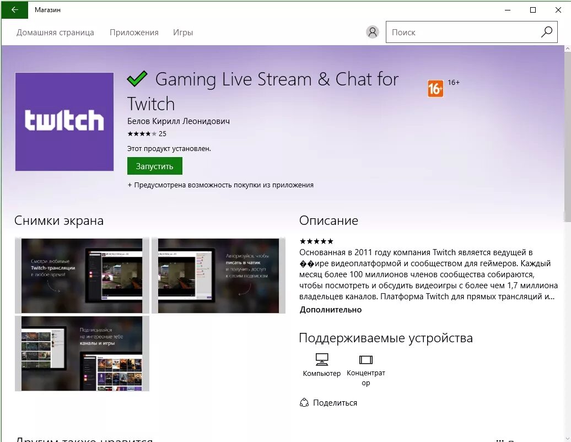Viewport: 571px width, 442px height.
Task: Click the Описание heading
Action: point(328,220)
